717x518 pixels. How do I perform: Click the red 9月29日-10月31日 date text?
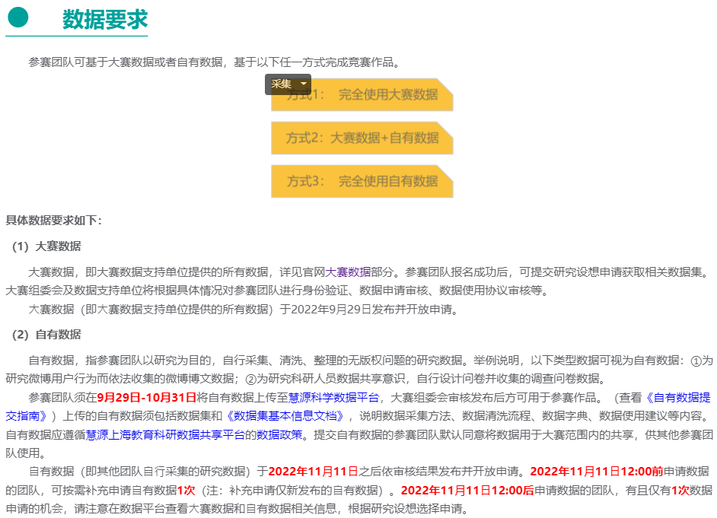coord(147,397)
